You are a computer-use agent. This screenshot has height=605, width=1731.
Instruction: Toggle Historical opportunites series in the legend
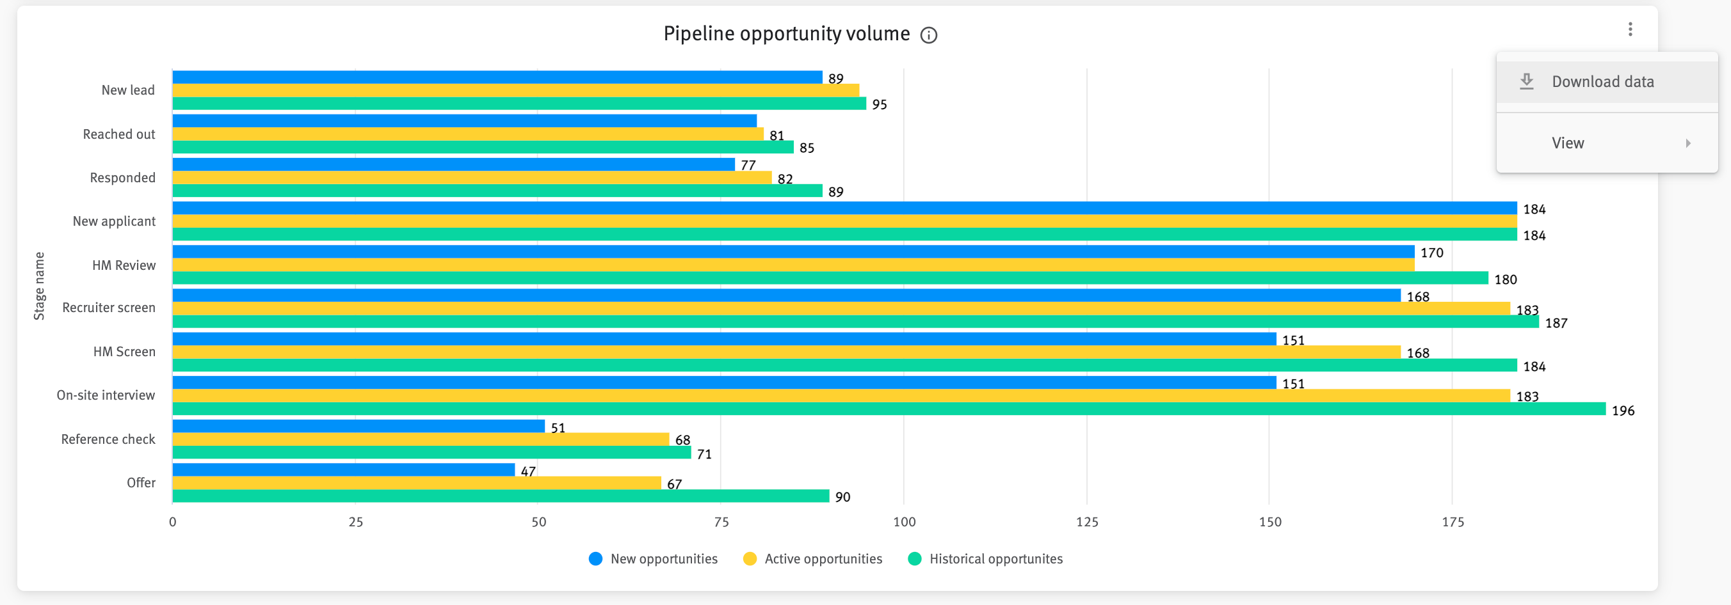(x=995, y=558)
